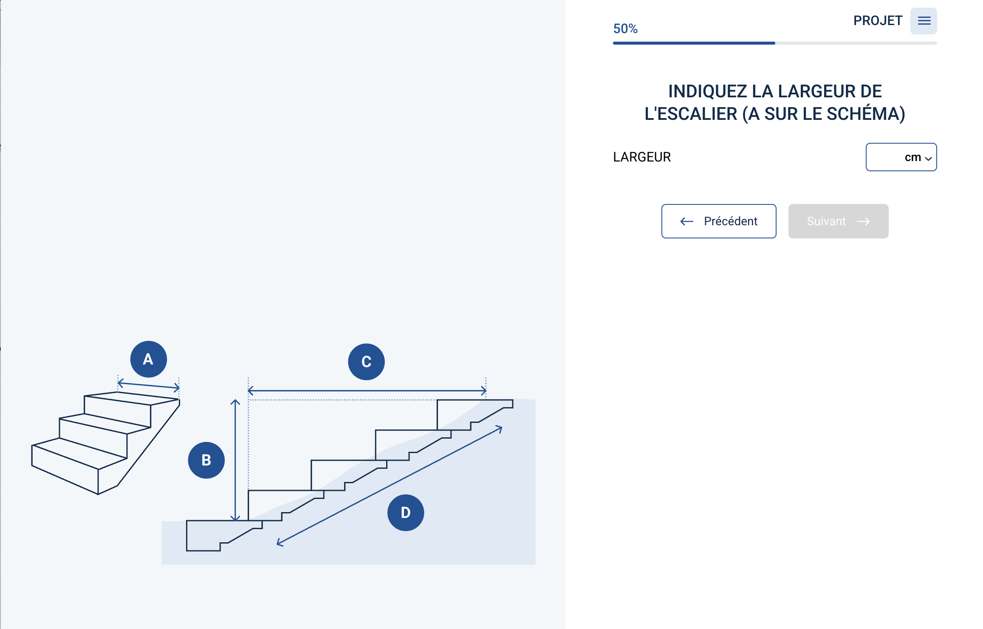Click the Suivant button
Viewport: 983px width, 629px height.
pos(838,221)
